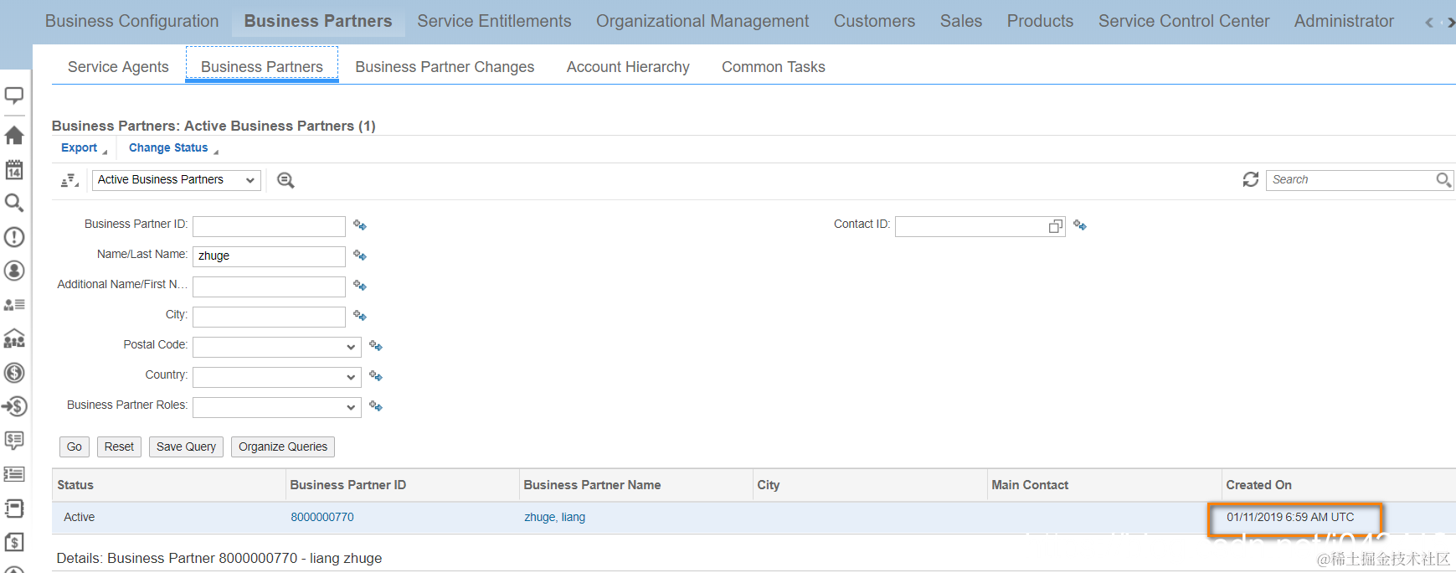
Task: Switch to Common Tasks tab
Action: tap(774, 67)
